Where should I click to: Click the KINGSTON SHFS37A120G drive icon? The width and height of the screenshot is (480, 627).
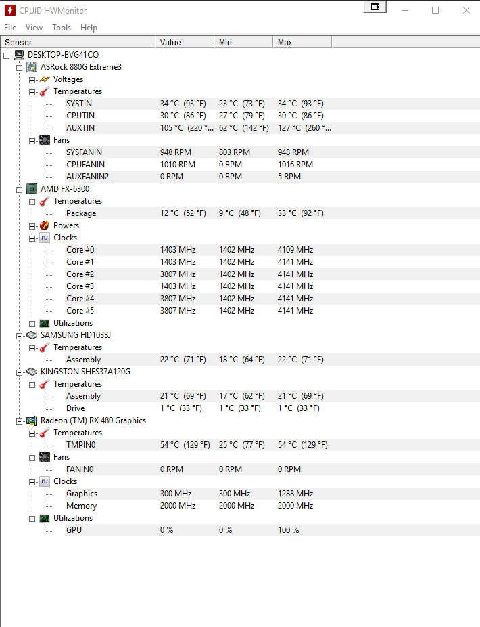(x=32, y=372)
